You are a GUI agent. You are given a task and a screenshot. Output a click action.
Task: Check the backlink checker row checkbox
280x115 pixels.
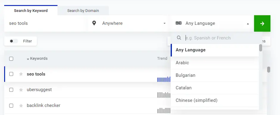11,106
